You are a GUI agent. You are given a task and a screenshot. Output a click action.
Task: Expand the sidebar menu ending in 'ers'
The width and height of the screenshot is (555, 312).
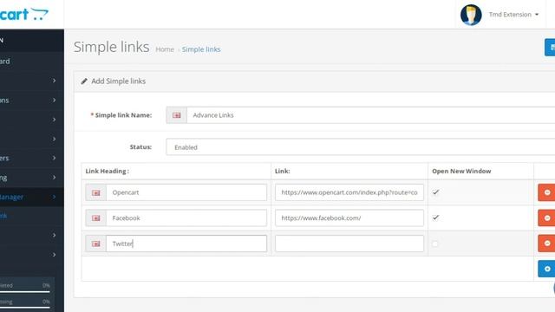pos(32,158)
